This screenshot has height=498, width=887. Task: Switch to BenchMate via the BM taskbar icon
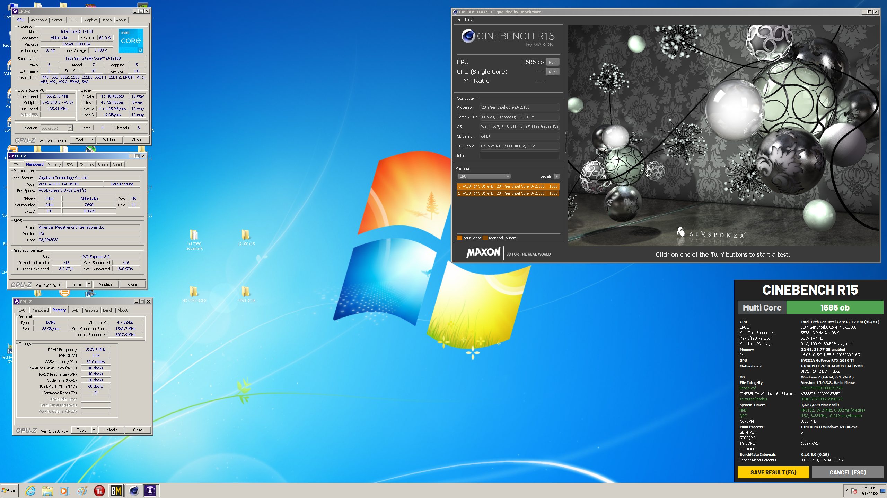116,490
